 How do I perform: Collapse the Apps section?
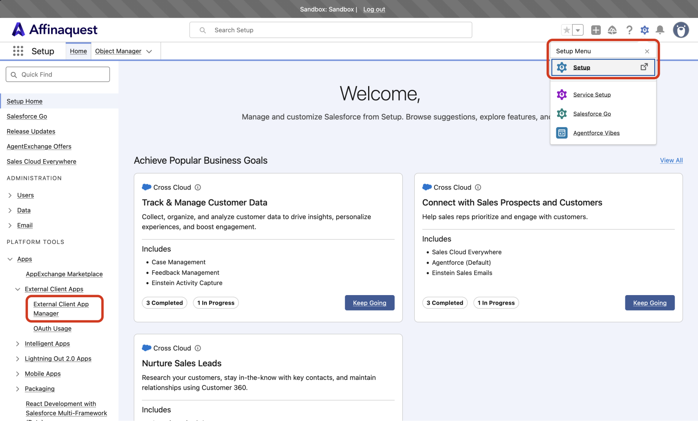pos(10,259)
